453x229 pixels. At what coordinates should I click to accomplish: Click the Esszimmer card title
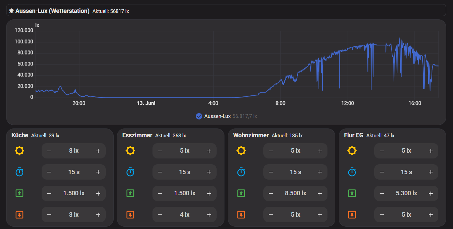[137, 135]
